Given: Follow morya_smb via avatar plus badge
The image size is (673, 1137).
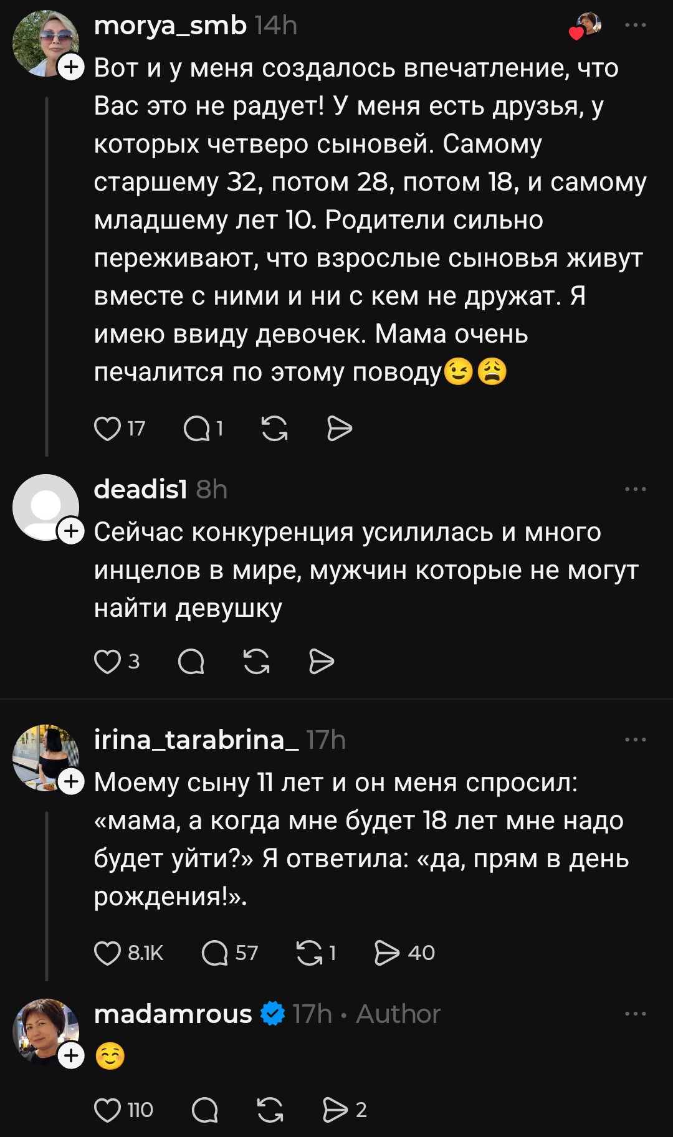Looking at the screenshot, I should [71, 67].
